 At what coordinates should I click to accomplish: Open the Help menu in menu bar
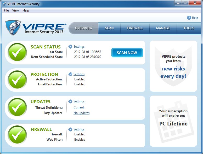point(26,10)
